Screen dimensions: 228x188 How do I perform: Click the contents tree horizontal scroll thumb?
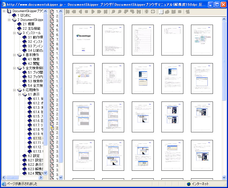[x=12, y=177]
